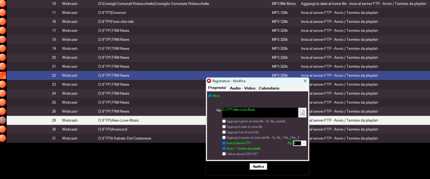The width and height of the screenshot is (430, 179).
Task: Uncheck the Attiva checkbox
Action: pyautogui.click(x=210, y=96)
